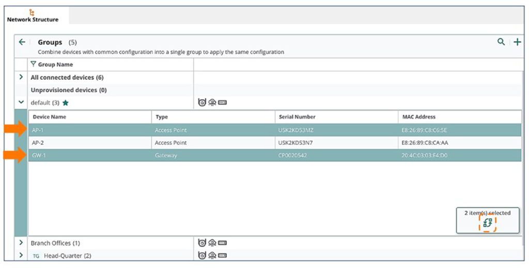Screen dimensions: 529x268
Task: Expand the Head-Quarter group
Action: (x=21, y=256)
